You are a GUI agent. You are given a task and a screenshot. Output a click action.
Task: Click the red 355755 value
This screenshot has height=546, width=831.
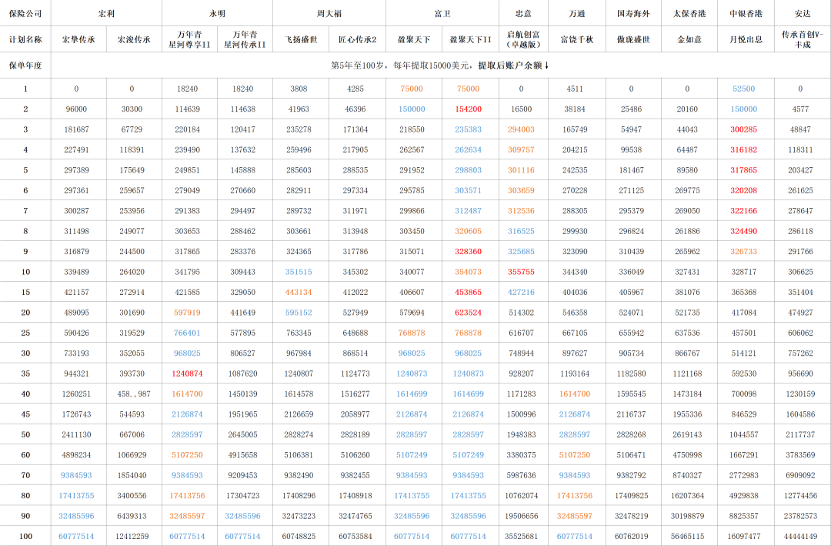coord(521,272)
